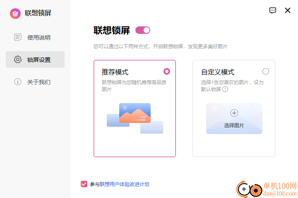The height and width of the screenshot is (198, 298).
Task: Select the 推荐模式 radio button
Action: coord(167,71)
